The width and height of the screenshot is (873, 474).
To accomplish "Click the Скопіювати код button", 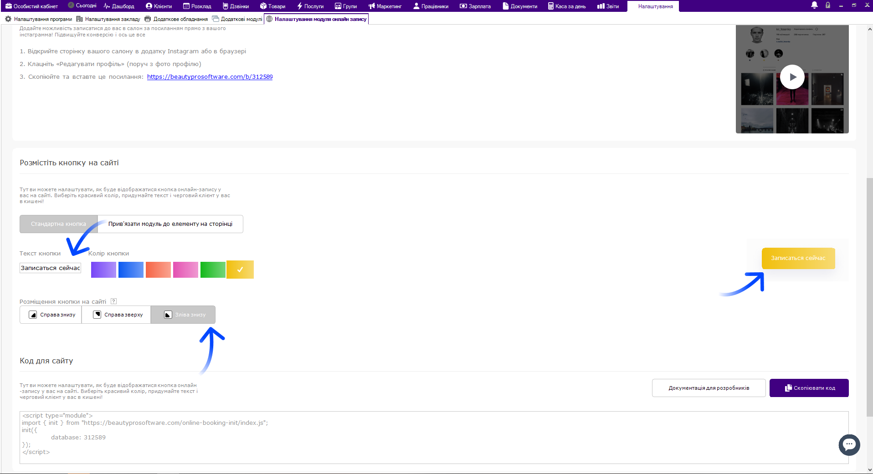I will tap(809, 388).
